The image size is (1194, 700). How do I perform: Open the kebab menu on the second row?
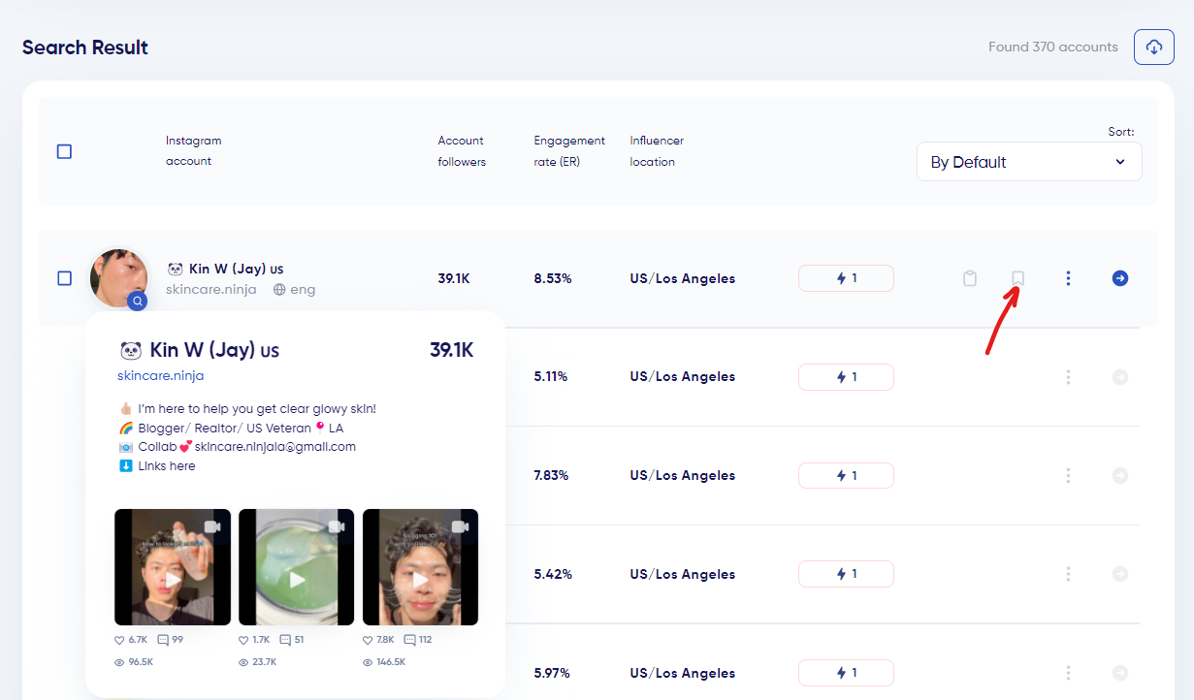coord(1068,376)
